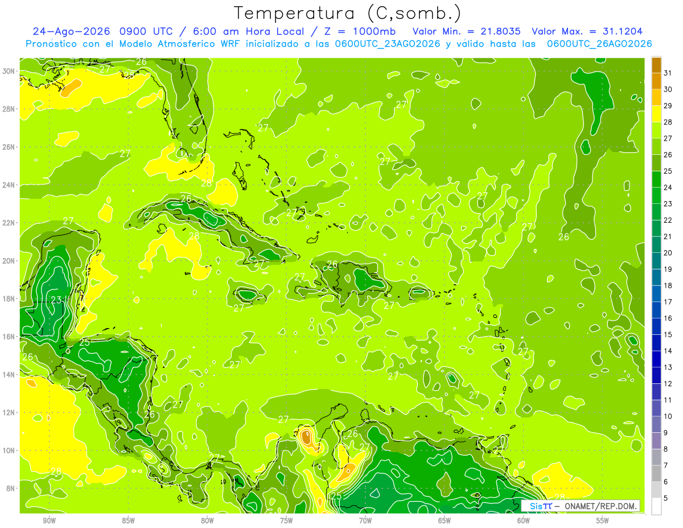Click the '10' label on color scale

click(x=668, y=416)
